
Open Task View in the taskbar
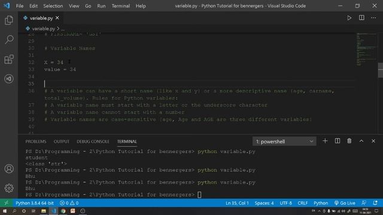tap(34, 211)
